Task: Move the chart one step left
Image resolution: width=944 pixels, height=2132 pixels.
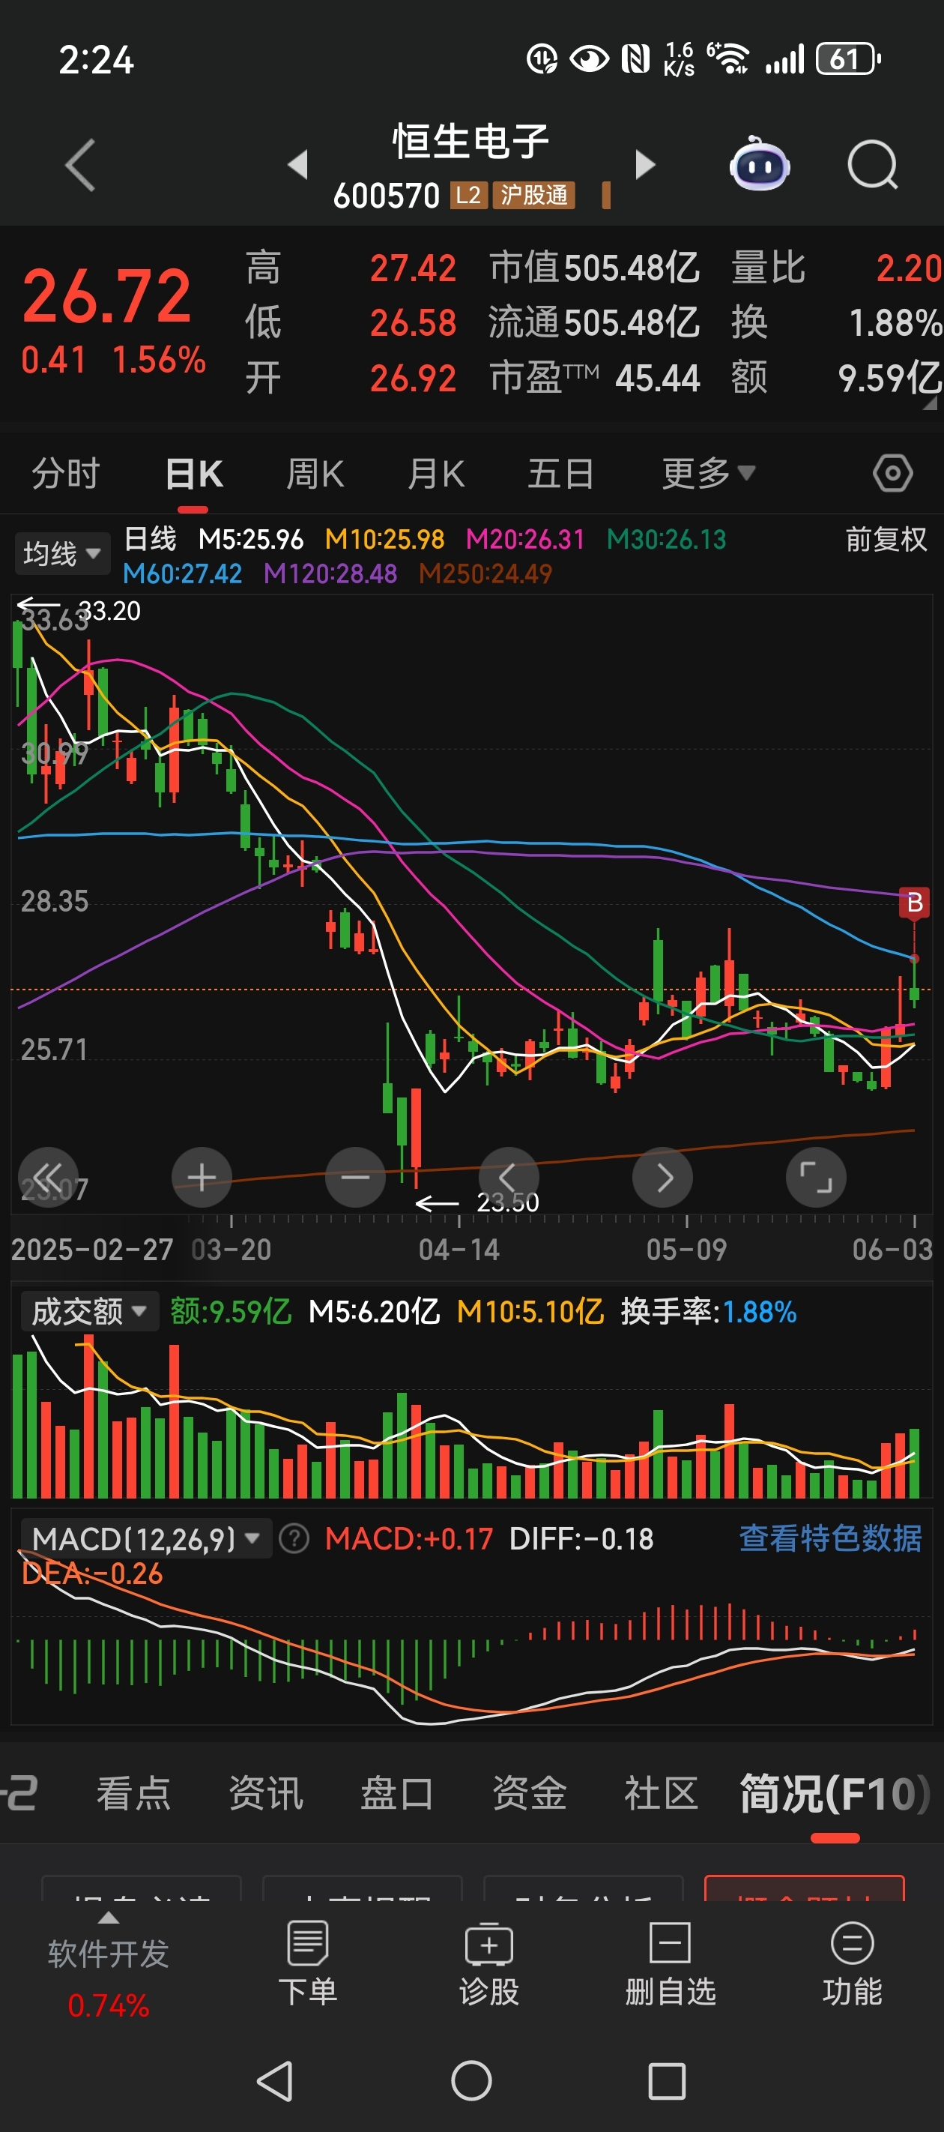Action: (x=509, y=1177)
